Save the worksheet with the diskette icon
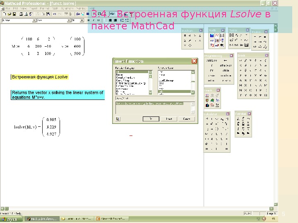This screenshot has width=298, height=223. [14, 14]
